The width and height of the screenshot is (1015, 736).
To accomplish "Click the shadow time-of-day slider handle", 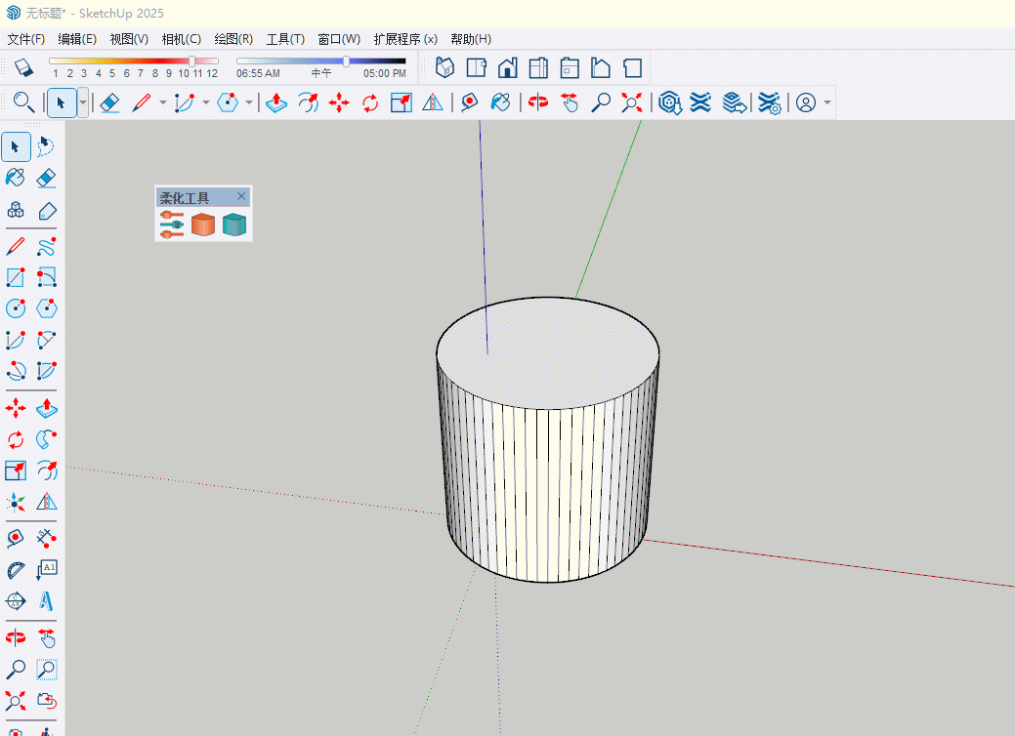I will coord(346,61).
